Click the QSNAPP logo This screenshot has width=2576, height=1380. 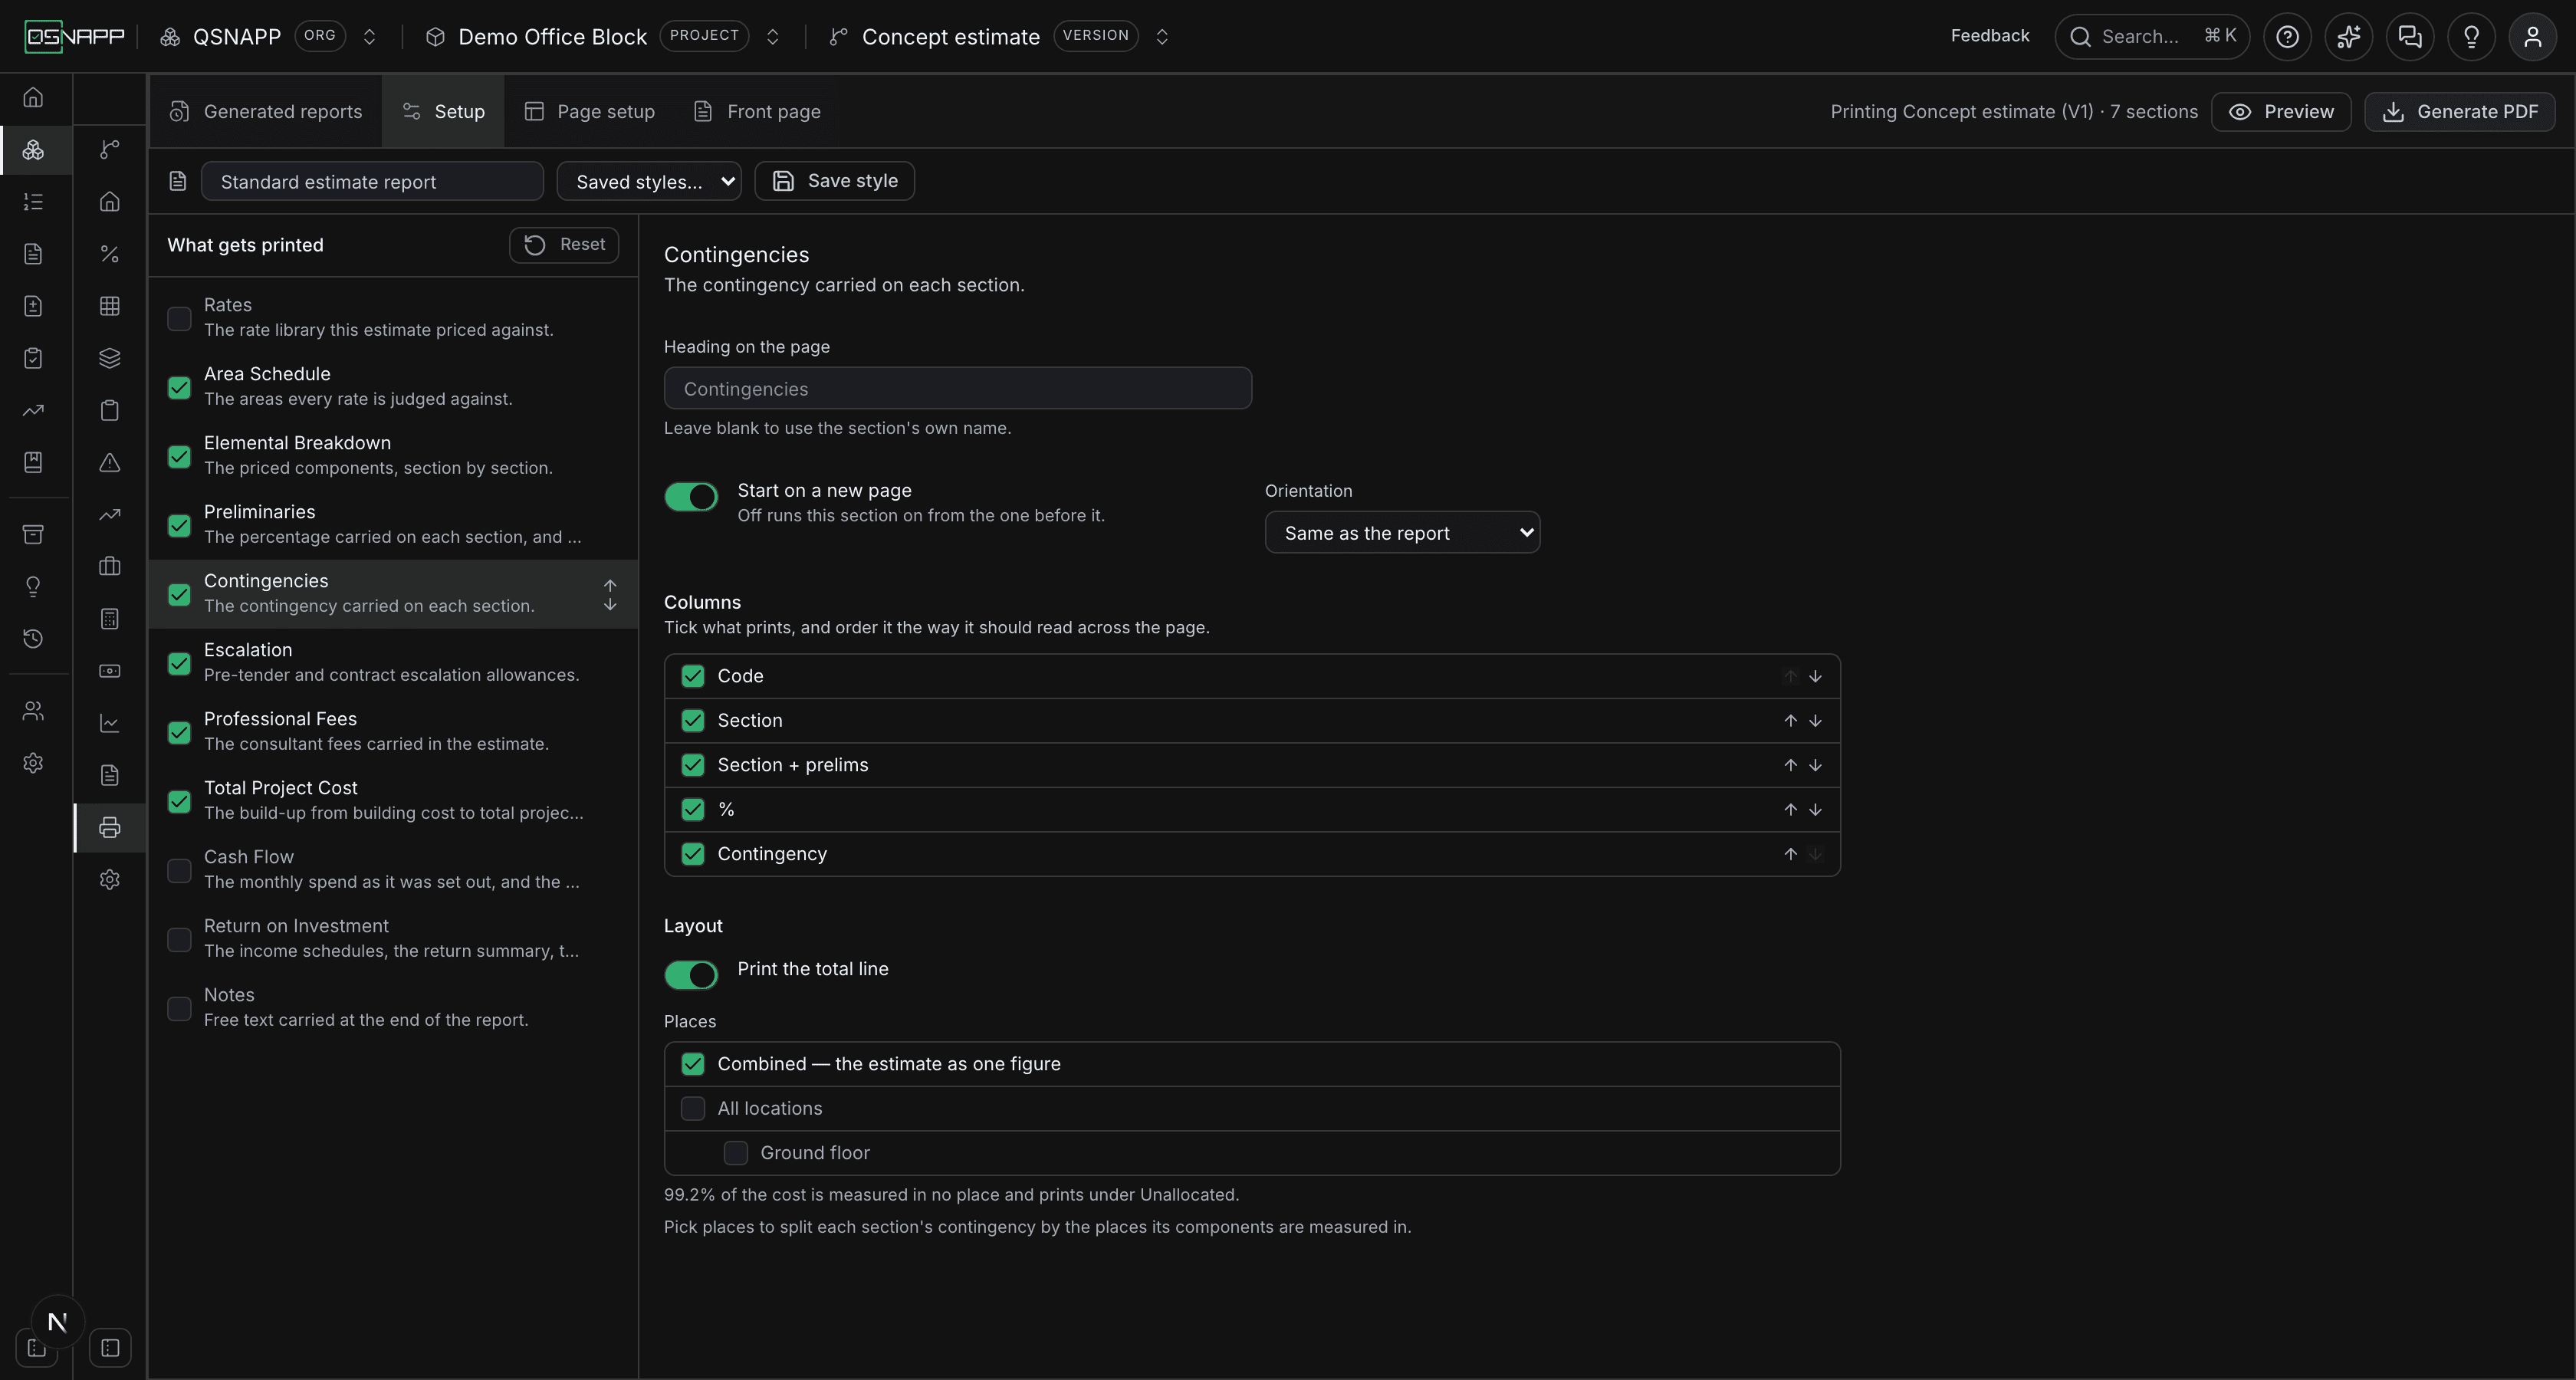(x=75, y=37)
